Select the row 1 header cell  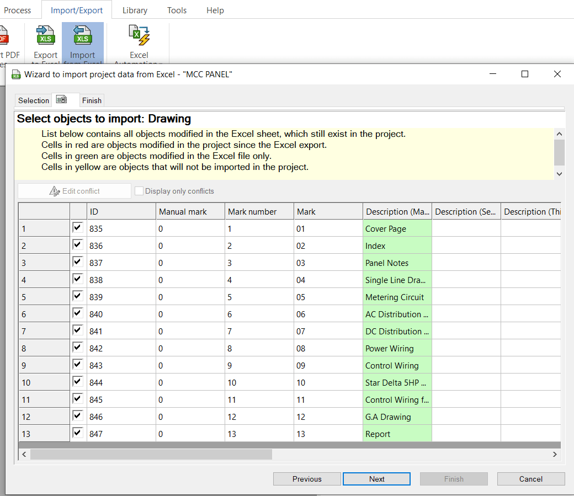[44, 229]
